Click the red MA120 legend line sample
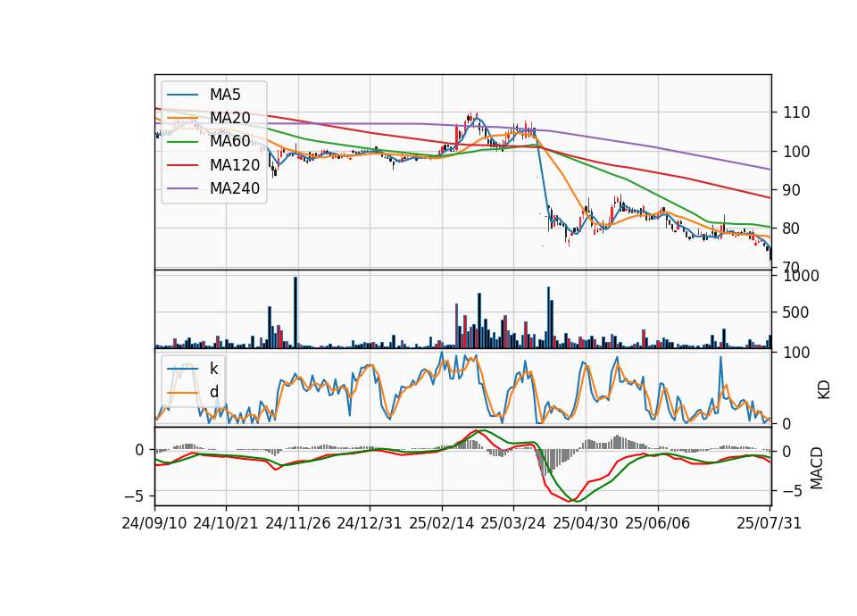857x616 pixels. pos(182,165)
